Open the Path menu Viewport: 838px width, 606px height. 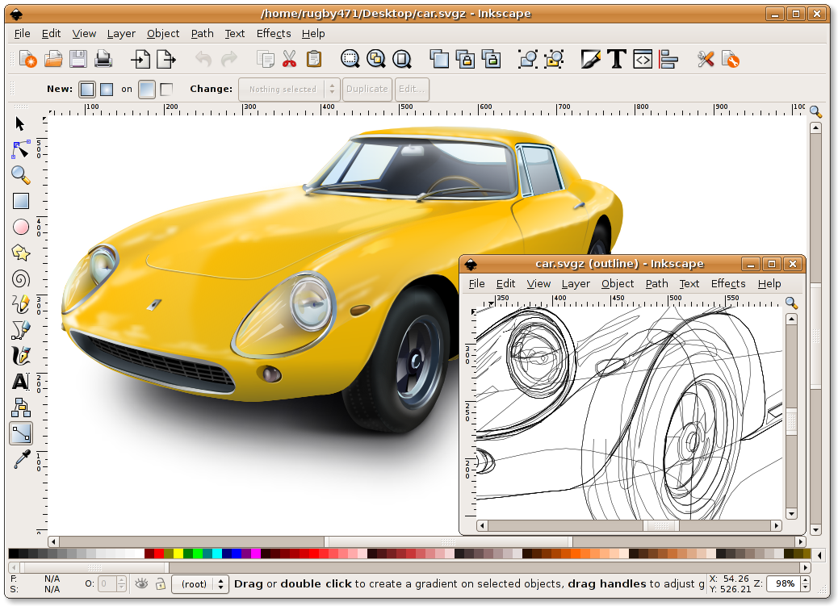coord(202,33)
